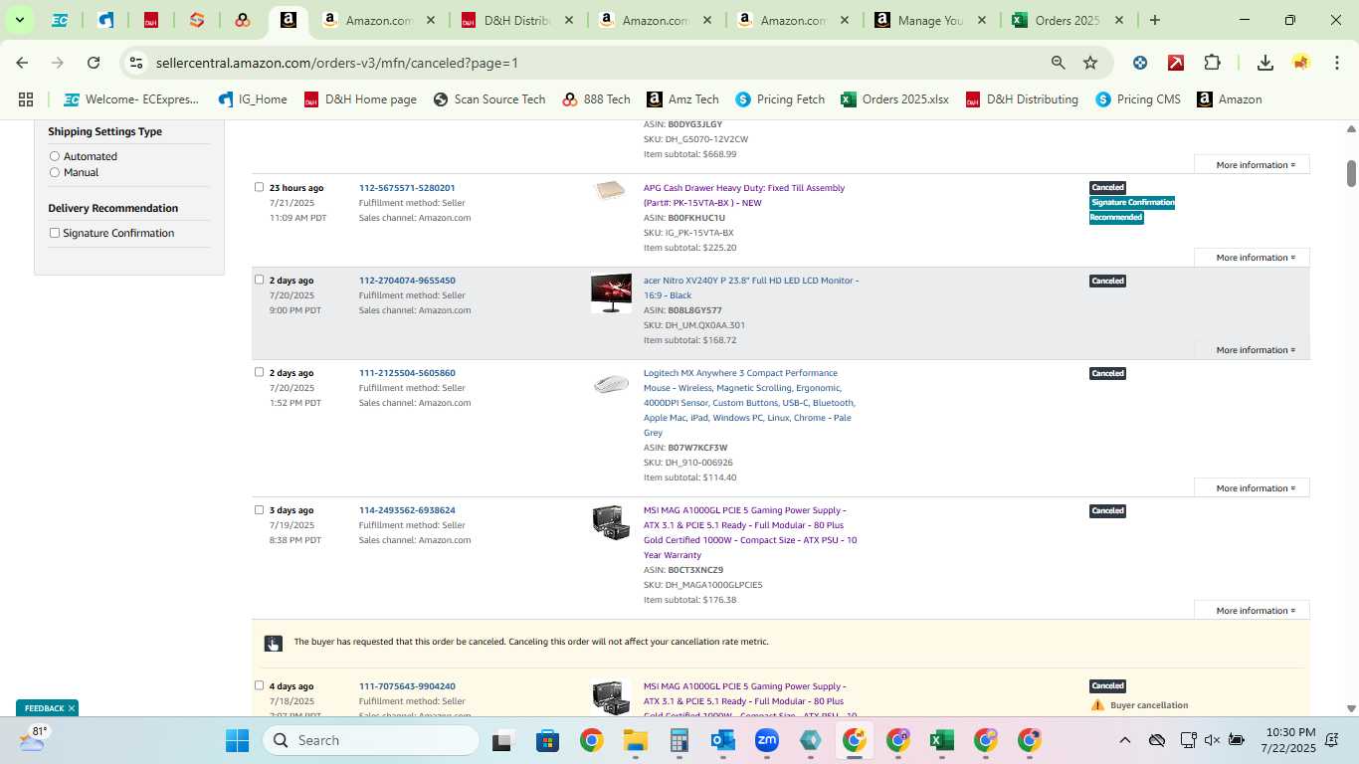Click the Chrome profile avatar icon
This screenshot has height=764, width=1359.
pos(1301,63)
